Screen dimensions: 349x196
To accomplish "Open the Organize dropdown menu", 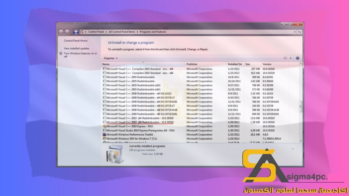I will pyautogui.click(x=111, y=58).
